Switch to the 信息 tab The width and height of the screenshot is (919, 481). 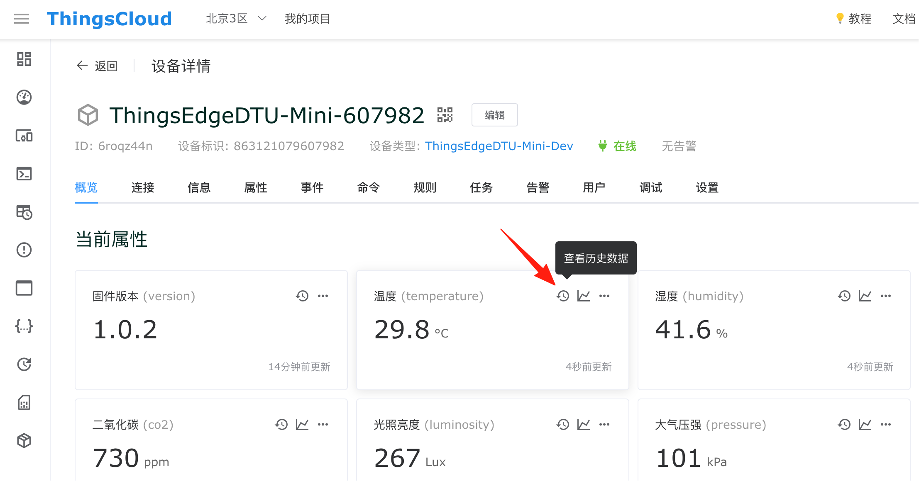tap(199, 188)
